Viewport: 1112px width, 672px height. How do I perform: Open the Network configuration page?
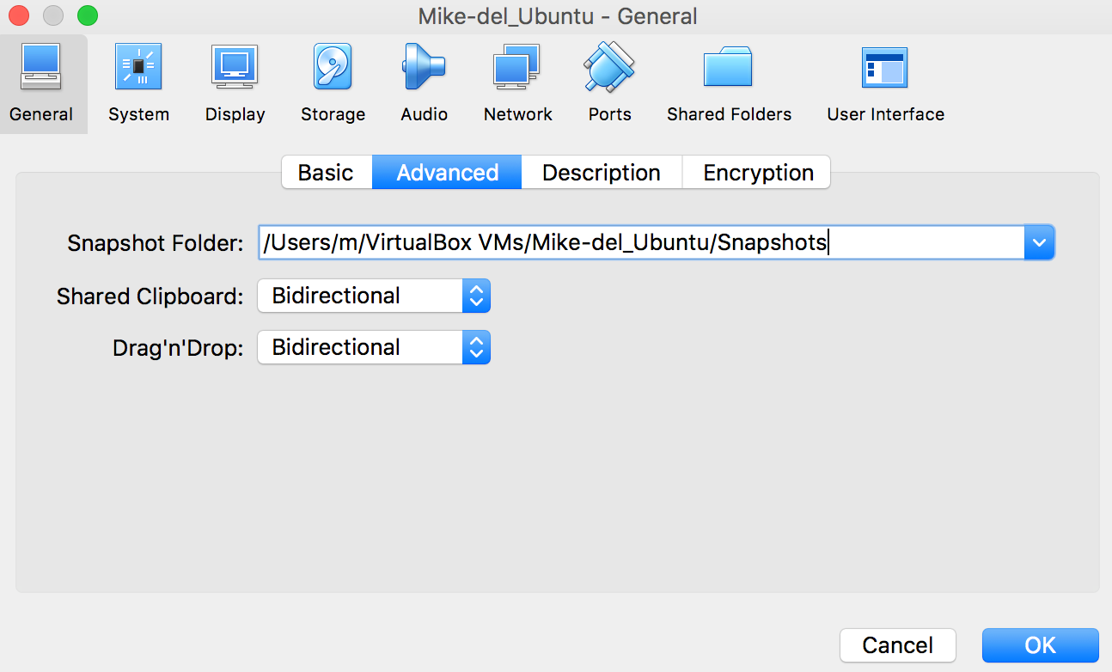[x=517, y=82]
